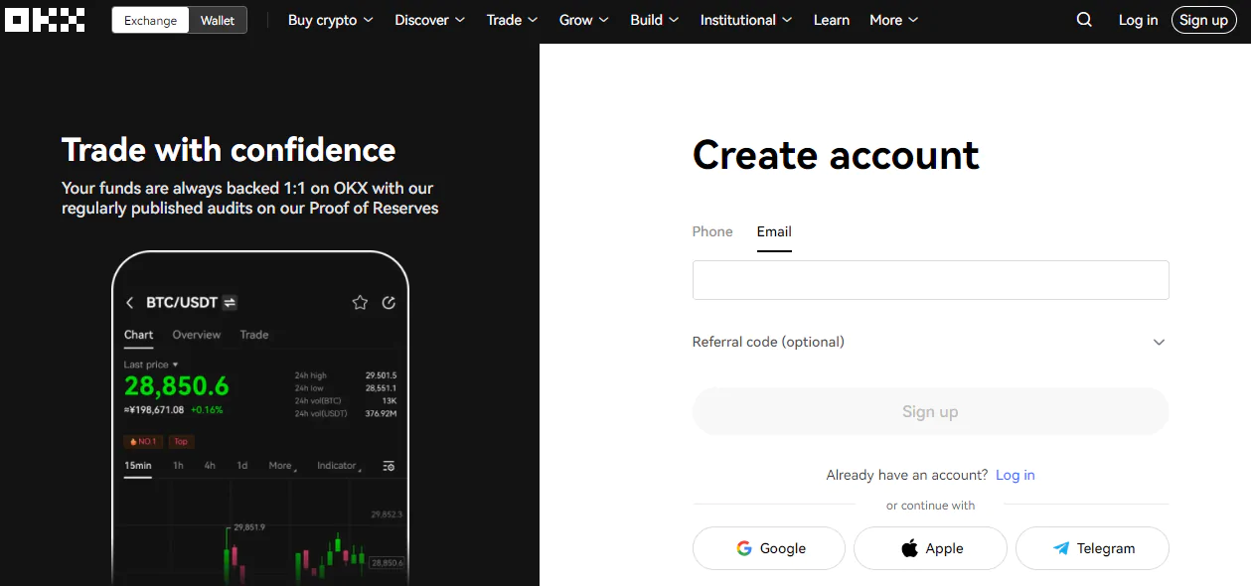1251x586 pixels.
Task: Click the email address input field
Action: coord(930,280)
